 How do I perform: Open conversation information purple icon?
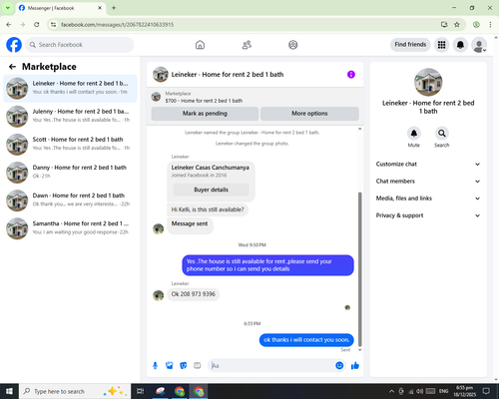coord(351,75)
